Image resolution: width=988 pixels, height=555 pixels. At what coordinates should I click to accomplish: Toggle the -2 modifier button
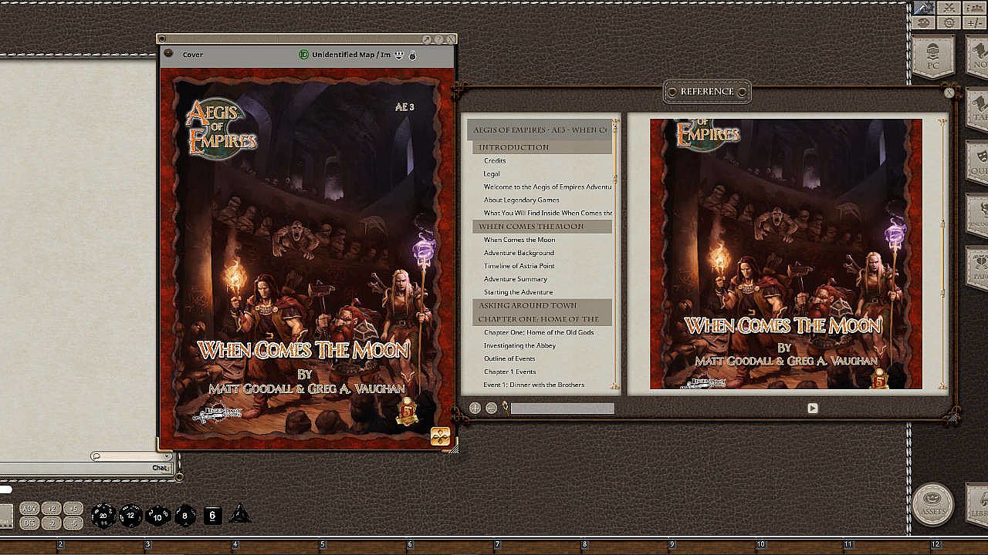pyautogui.click(x=51, y=523)
